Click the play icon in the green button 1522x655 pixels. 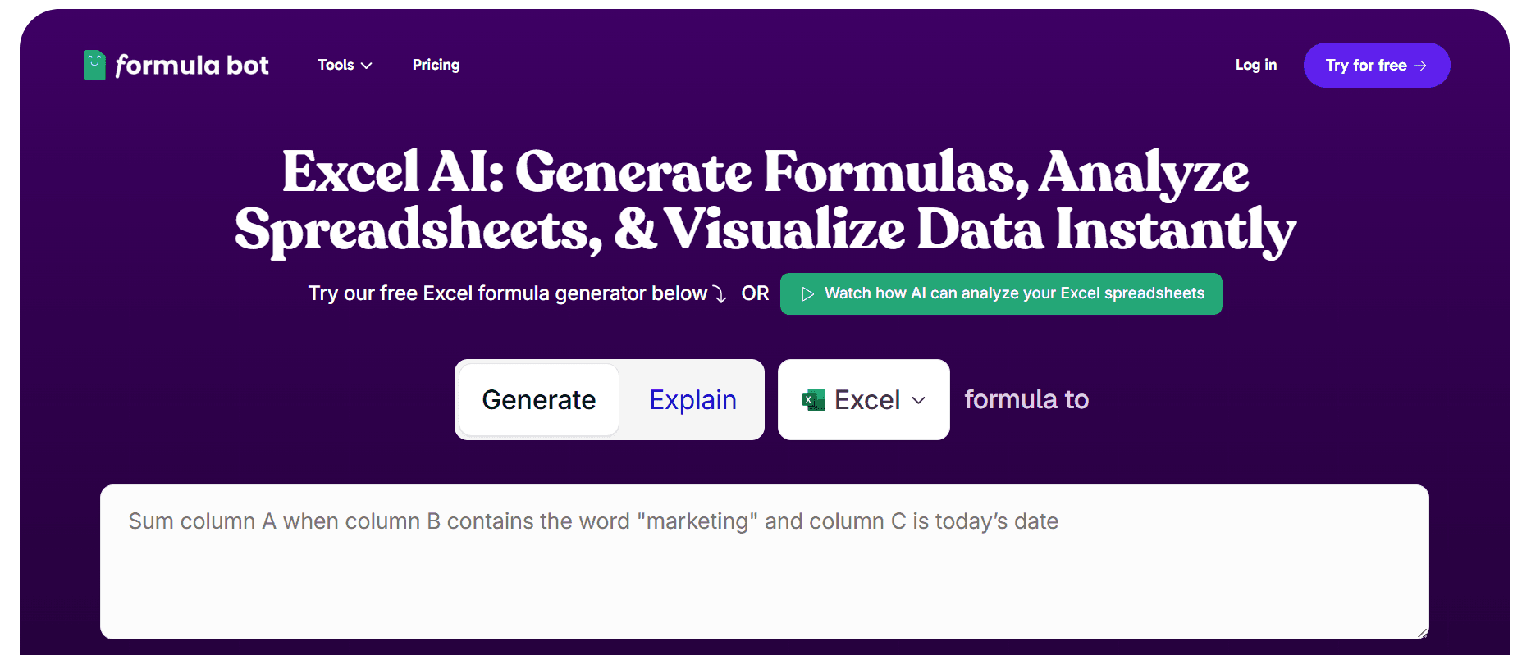point(807,293)
